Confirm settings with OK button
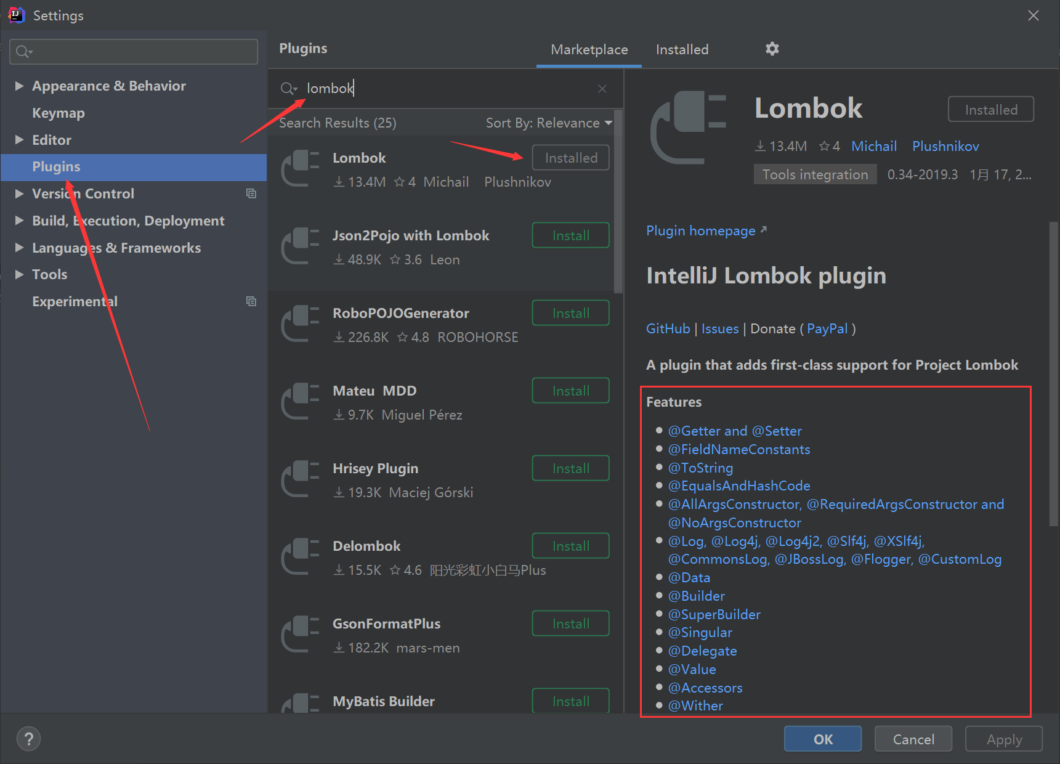 (823, 739)
